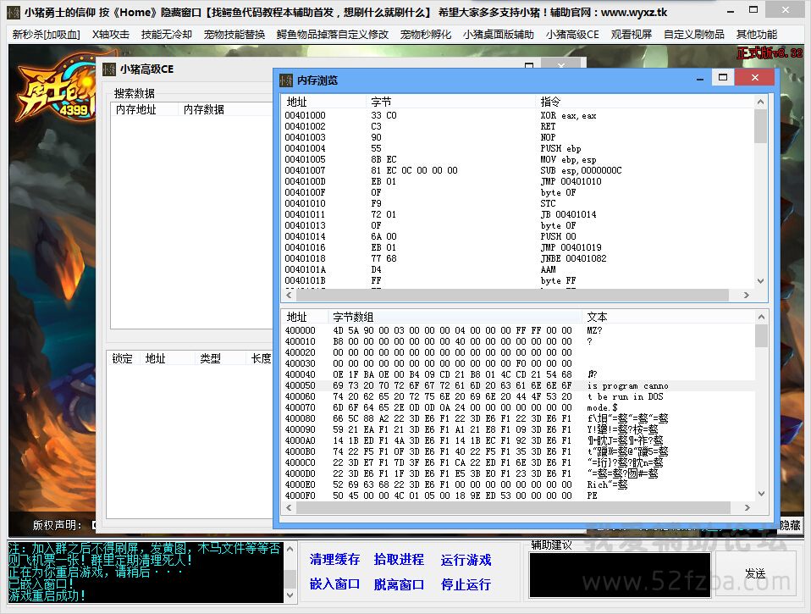
Task: Open the 宠物秒孵化 menu
Action: coord(426,35)
